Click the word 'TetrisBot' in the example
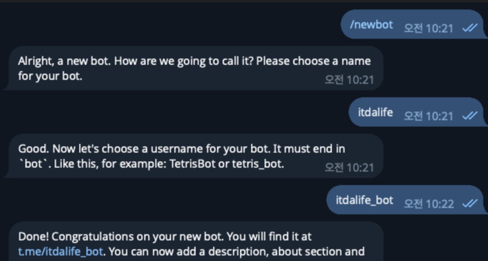 point(193,164)
